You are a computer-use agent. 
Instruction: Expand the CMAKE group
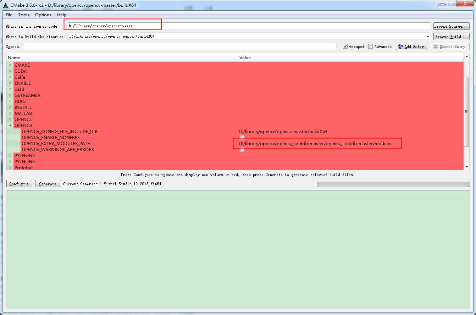pyautogui.click(x=10, y=65)
